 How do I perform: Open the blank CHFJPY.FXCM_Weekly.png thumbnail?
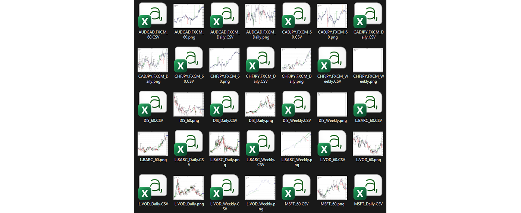coord(368,60)
